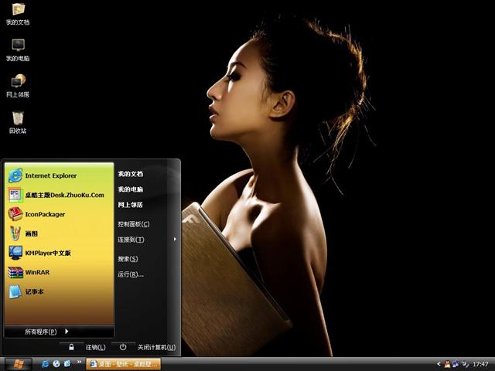Select 我的电脑 in Start menu right pane
The height and width of the screenshot is (371, 495).
[x=131, y=189]
